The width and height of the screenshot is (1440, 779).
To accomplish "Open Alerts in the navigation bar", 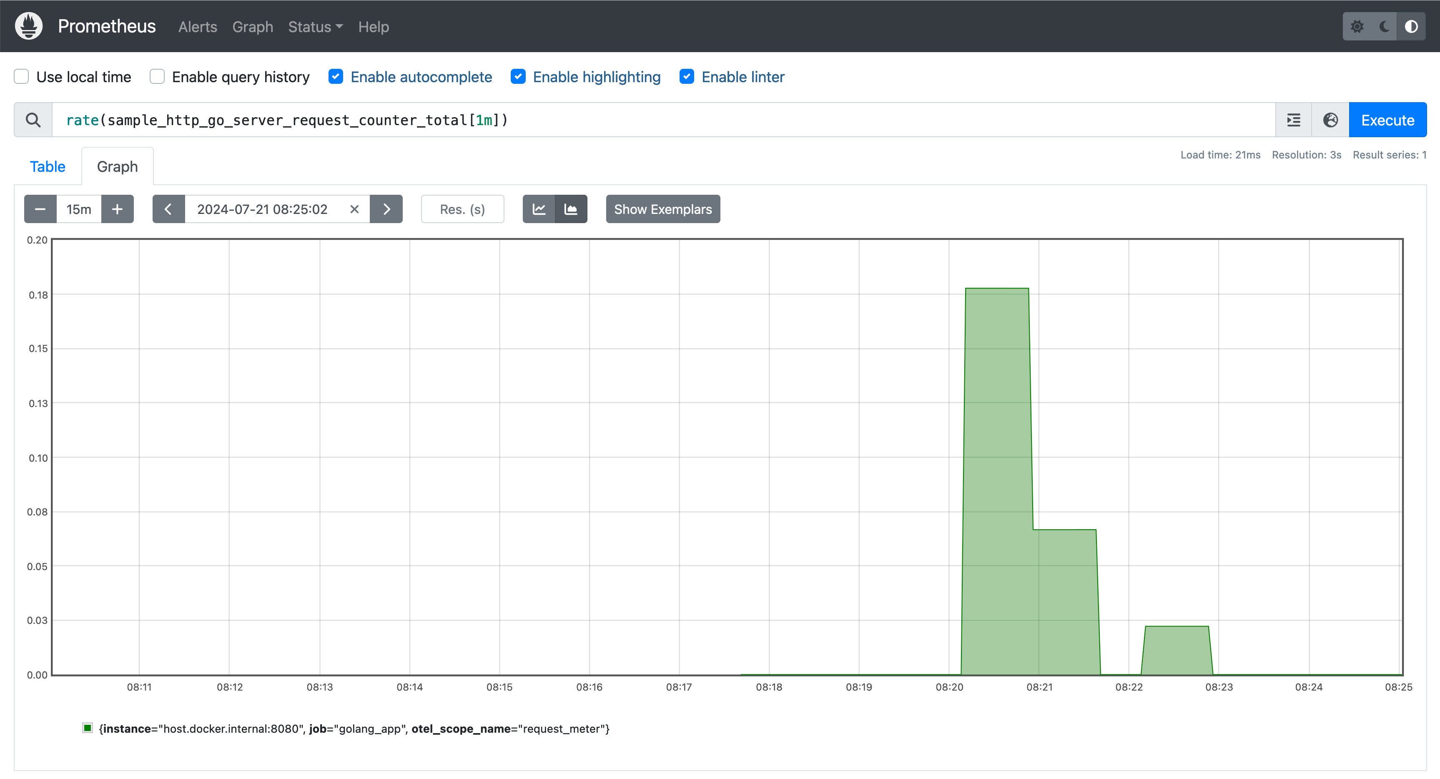I will (x=197, y=26).
